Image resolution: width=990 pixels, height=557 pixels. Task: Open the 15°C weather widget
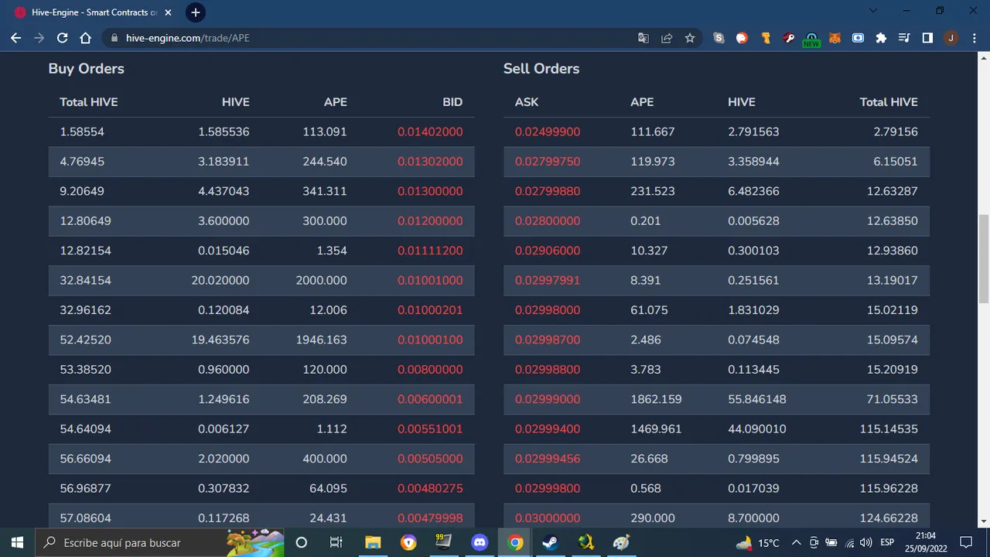758,542
